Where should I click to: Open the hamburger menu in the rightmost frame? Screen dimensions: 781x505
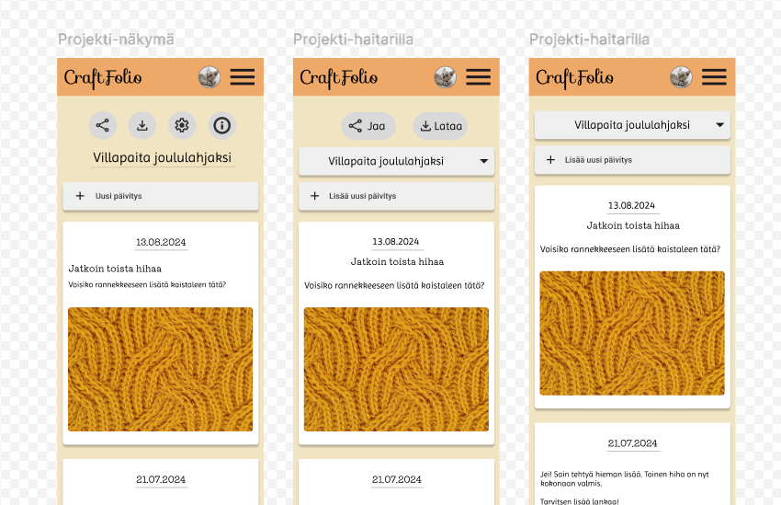coord(715,77)
